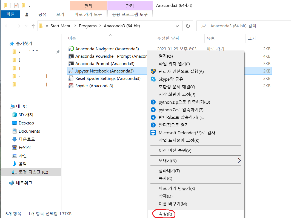This screenshot has height=218, width=291.
Task: Click the Anaconda Powershell Prompt icon
Action: 71,56
